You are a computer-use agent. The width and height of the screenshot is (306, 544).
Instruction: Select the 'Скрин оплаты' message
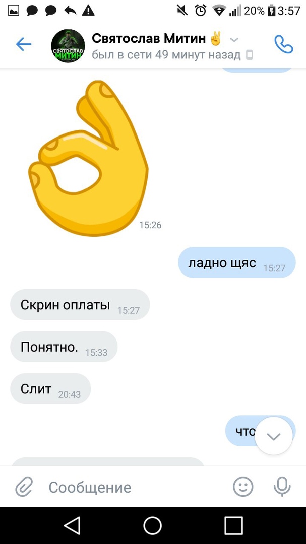[80, 305]
